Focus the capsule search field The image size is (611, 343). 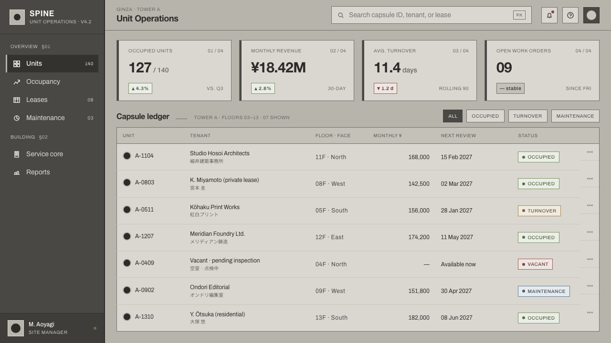(x=432, y=15)
